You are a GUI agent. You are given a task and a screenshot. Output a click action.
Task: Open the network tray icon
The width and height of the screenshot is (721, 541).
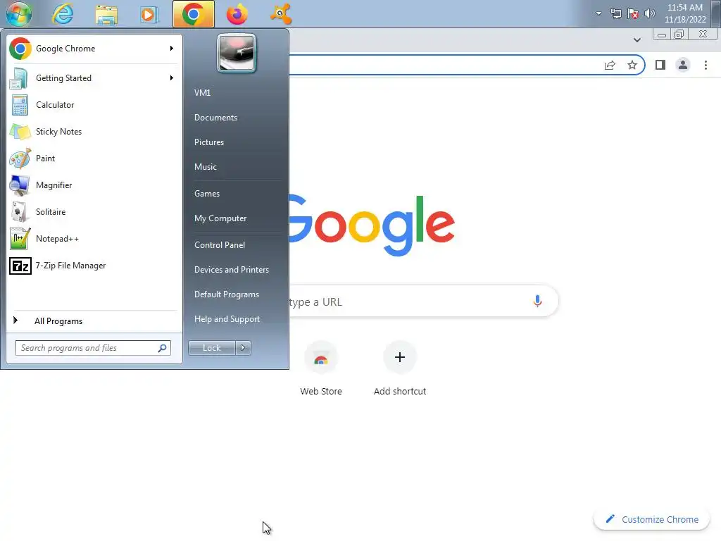click(x=615, y=13)
